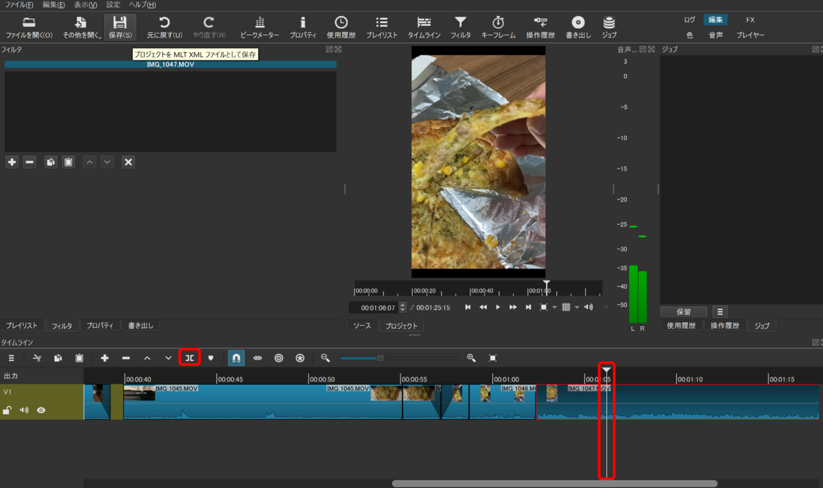Cut clip with timeline scissors icon
The width and height of the screenshot is (823, 488).
coord(37,358)
